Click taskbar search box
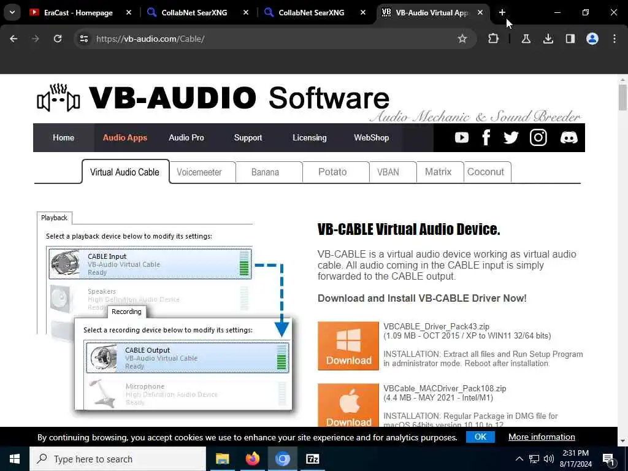 118,459
